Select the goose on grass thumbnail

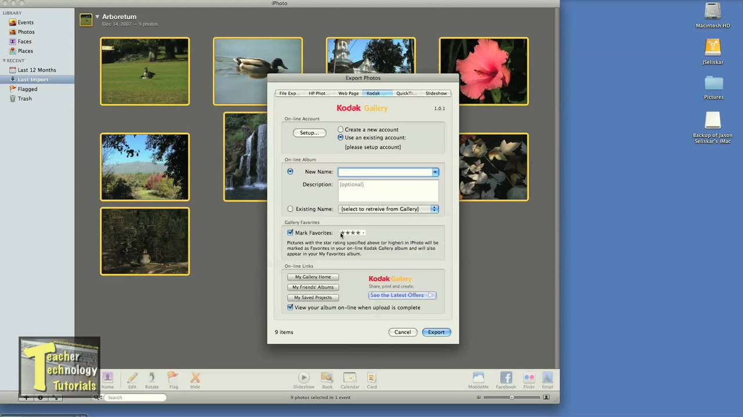tap(145, 71)
